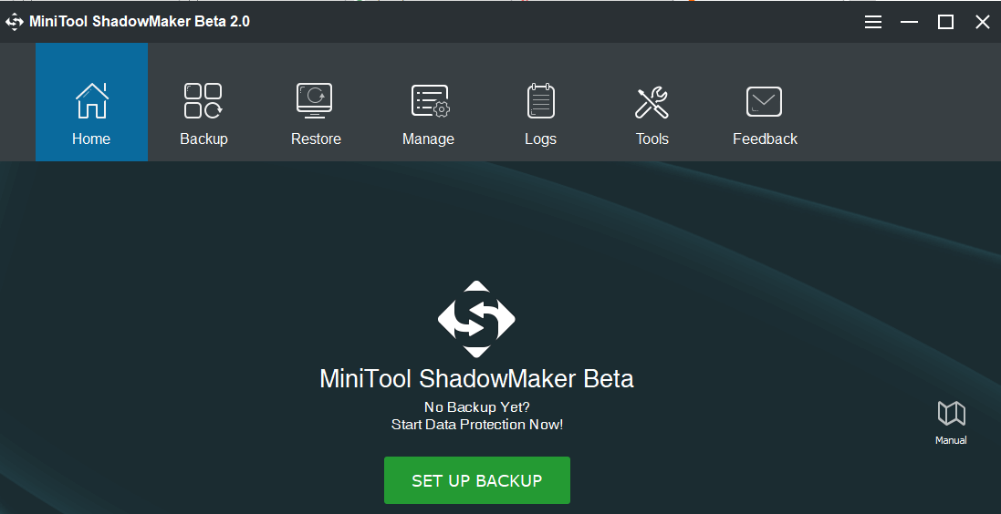Open the Home tab

pos(91,102)
